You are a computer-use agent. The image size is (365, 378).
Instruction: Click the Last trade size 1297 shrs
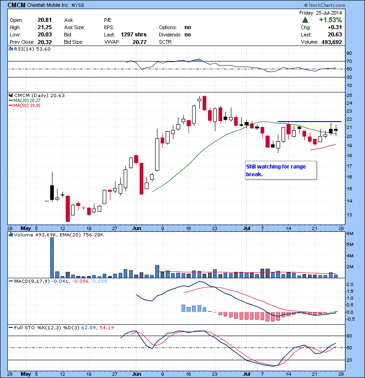click(x=134, y=35)
